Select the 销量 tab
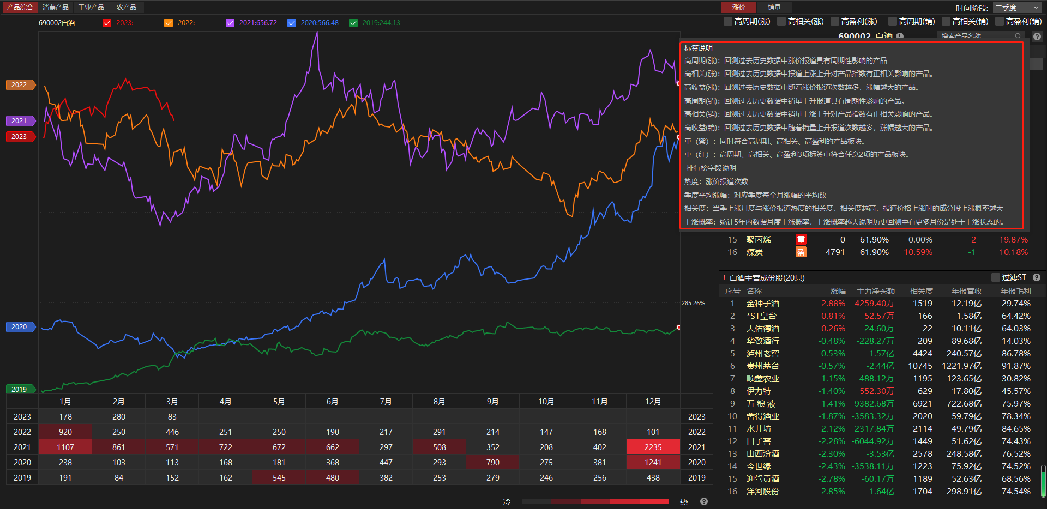This screenshot has height=509, width=1047. [x=774, y=8]
